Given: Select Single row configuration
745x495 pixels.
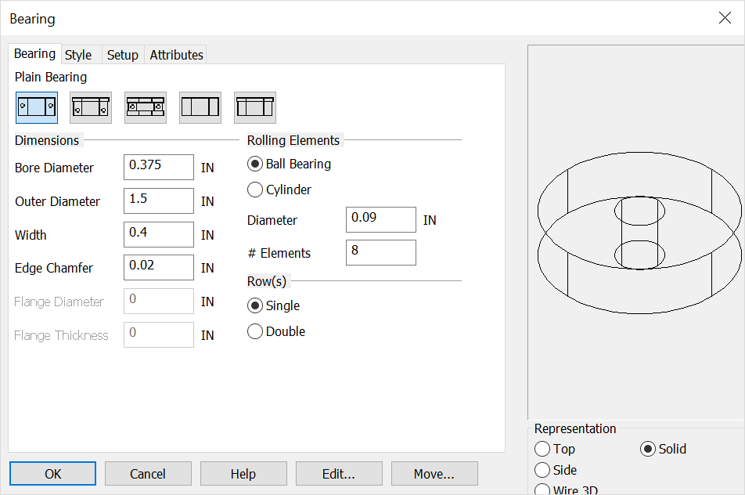Looking at the screenshot, I should tap(254, 306).
